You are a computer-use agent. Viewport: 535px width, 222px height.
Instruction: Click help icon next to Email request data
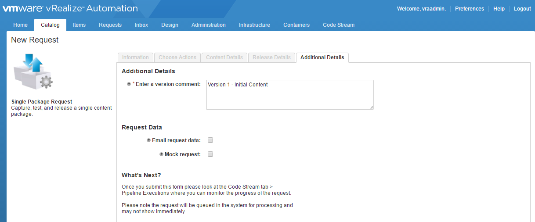148,140
